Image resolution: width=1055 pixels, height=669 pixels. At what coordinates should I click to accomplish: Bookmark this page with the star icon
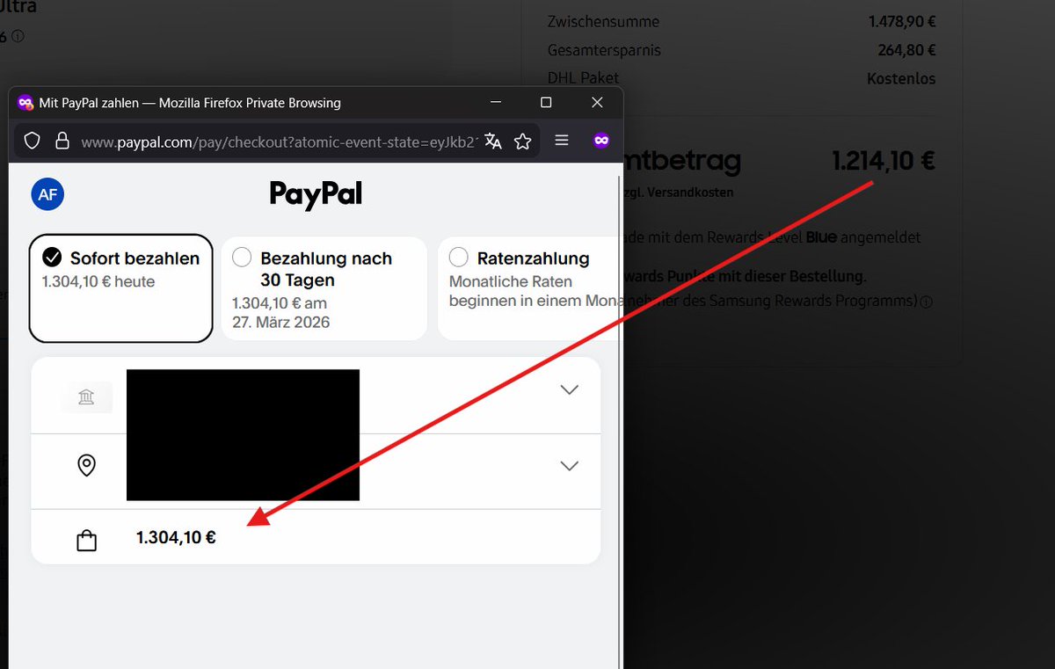tap(523, 141)
